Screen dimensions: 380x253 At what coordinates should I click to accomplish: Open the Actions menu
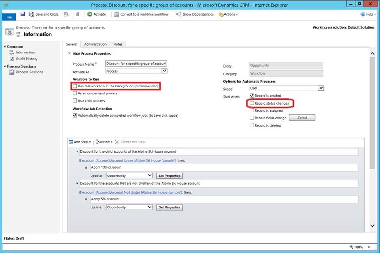click(x=229, y=14)
